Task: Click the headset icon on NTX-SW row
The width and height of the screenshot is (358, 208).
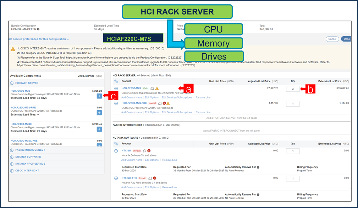Action: [x=144, y=151]
